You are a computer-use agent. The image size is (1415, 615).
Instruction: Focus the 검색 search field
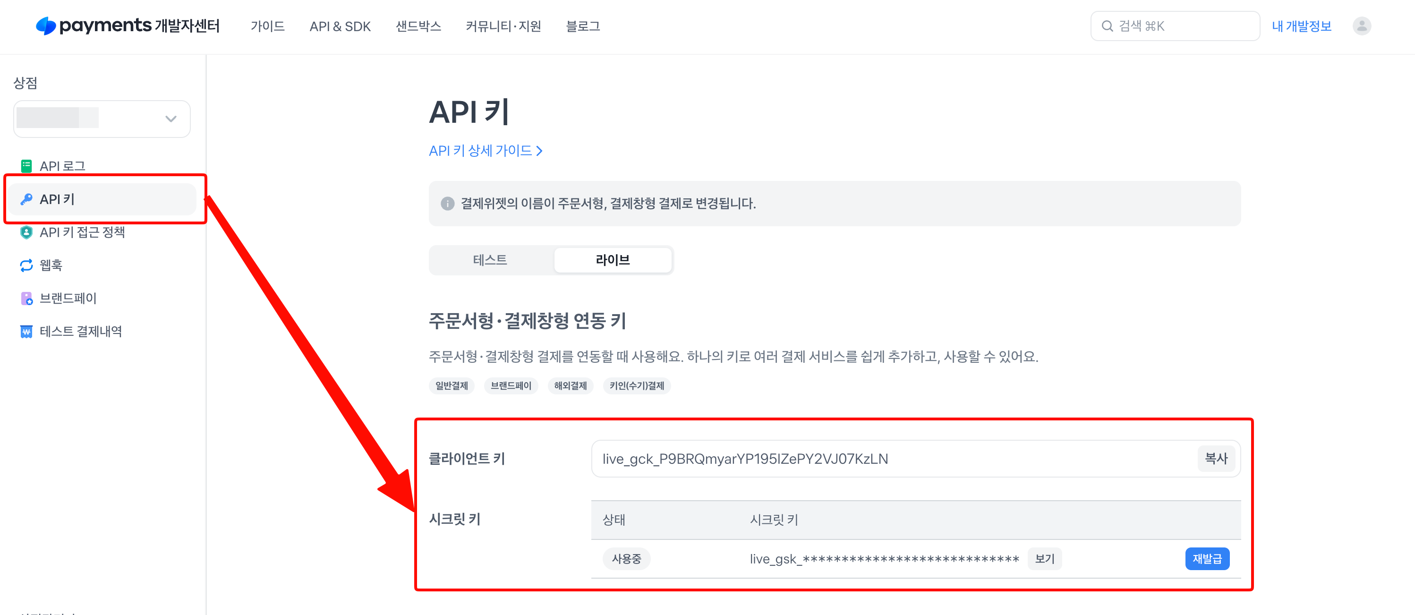[x=1175, y=26]
